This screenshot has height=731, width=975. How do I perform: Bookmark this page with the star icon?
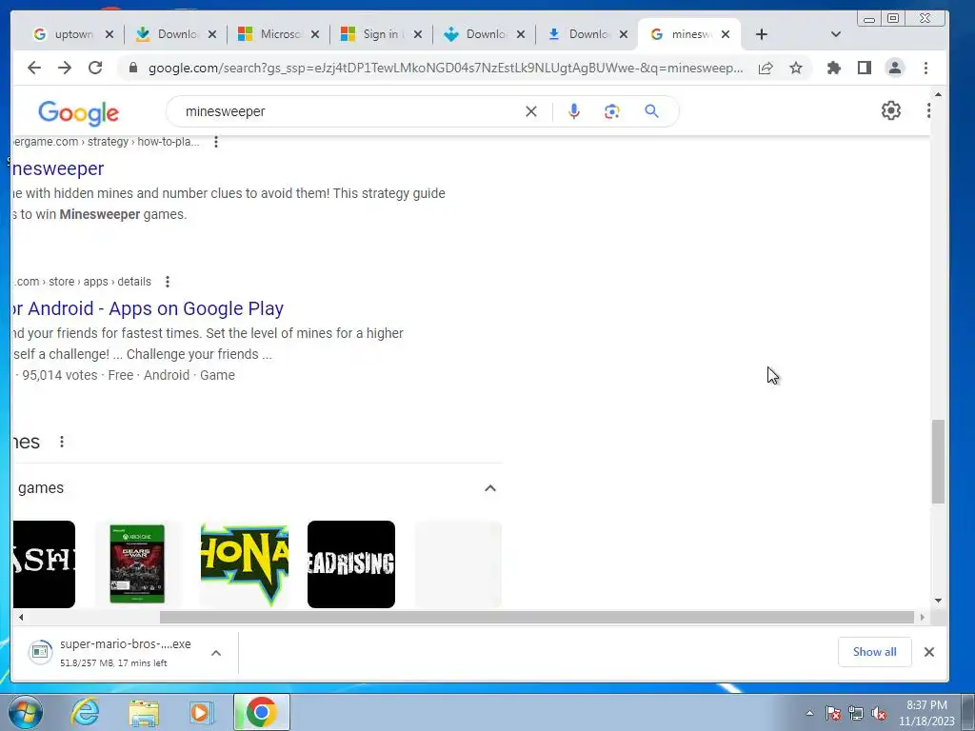796,68
